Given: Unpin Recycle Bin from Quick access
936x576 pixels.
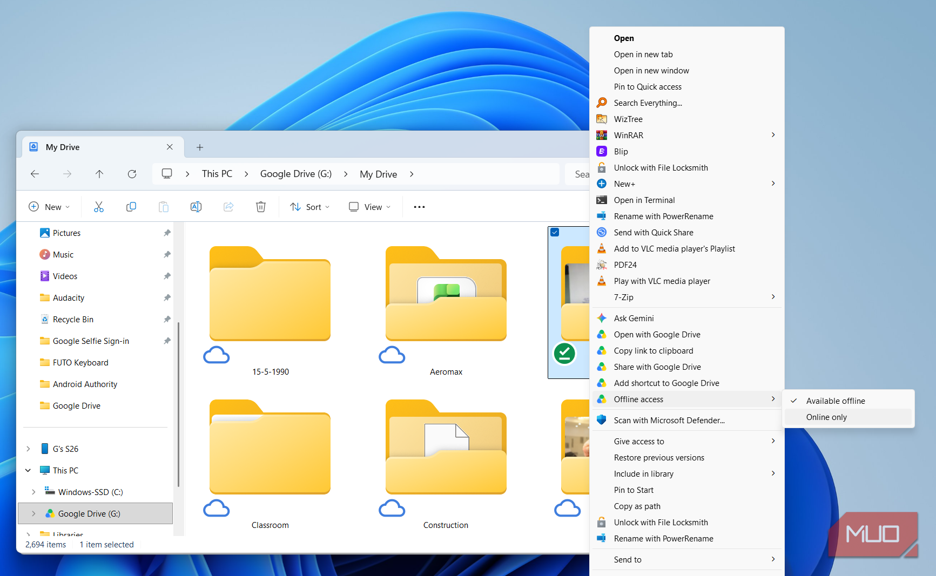Looking at the screenshot, I should point(167,319).
